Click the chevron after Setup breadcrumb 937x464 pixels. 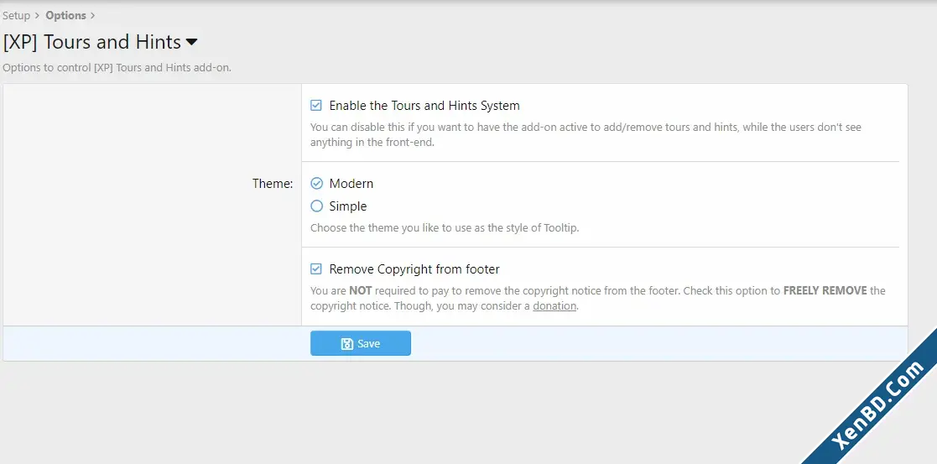pos(38,16)
